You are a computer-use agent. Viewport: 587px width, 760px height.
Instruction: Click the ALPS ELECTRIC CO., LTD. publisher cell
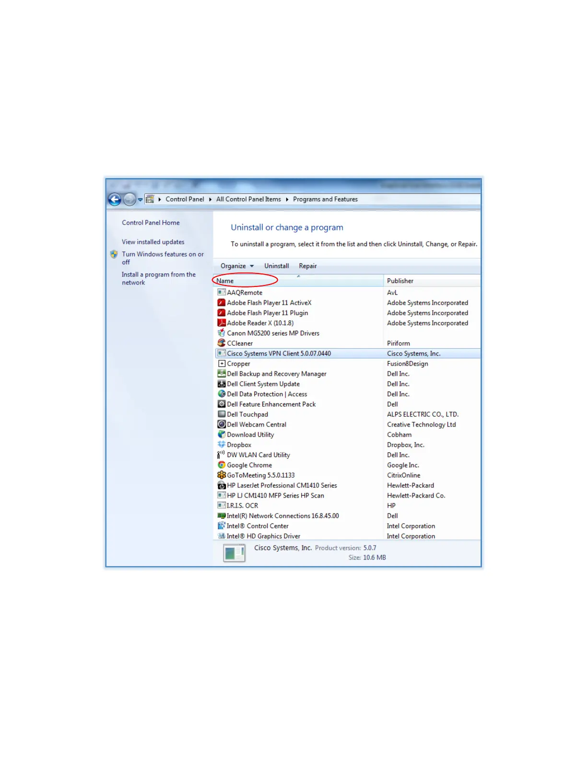(x=423, y=414)
